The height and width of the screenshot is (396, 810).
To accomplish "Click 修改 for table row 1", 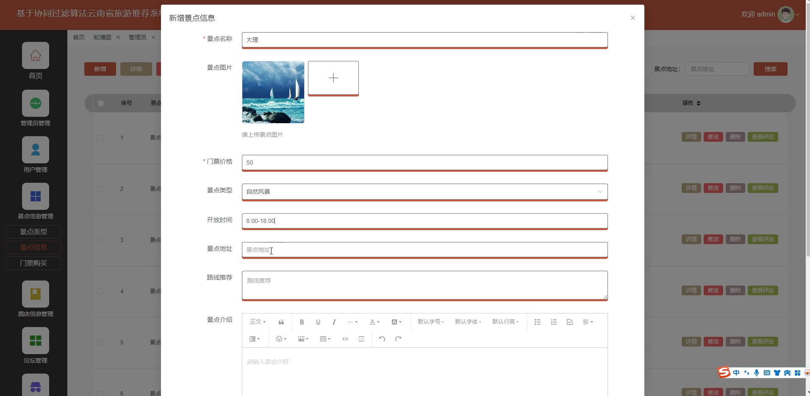I will tap(713, 137).
